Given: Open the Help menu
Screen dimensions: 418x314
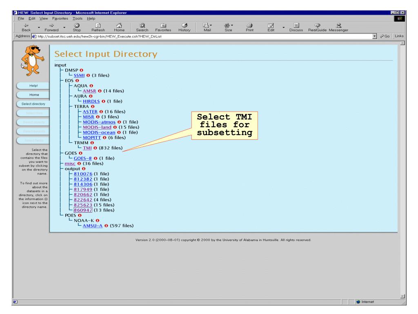Looking at the screenshot, I should pos(91,19).
